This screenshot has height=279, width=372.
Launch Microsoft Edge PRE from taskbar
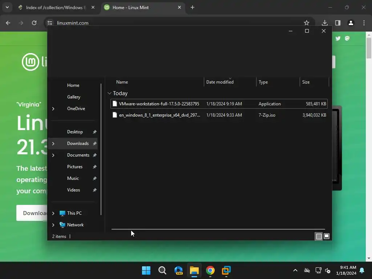(178, 270)
